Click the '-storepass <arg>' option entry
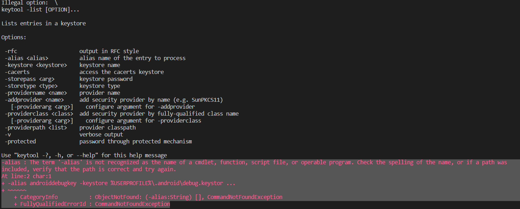 point(29,79)
